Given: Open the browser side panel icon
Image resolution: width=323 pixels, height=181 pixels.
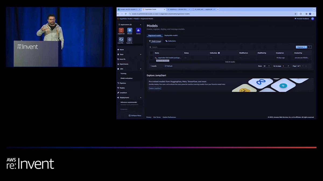Looking at the screenshot, I should [x=306, y=14].
